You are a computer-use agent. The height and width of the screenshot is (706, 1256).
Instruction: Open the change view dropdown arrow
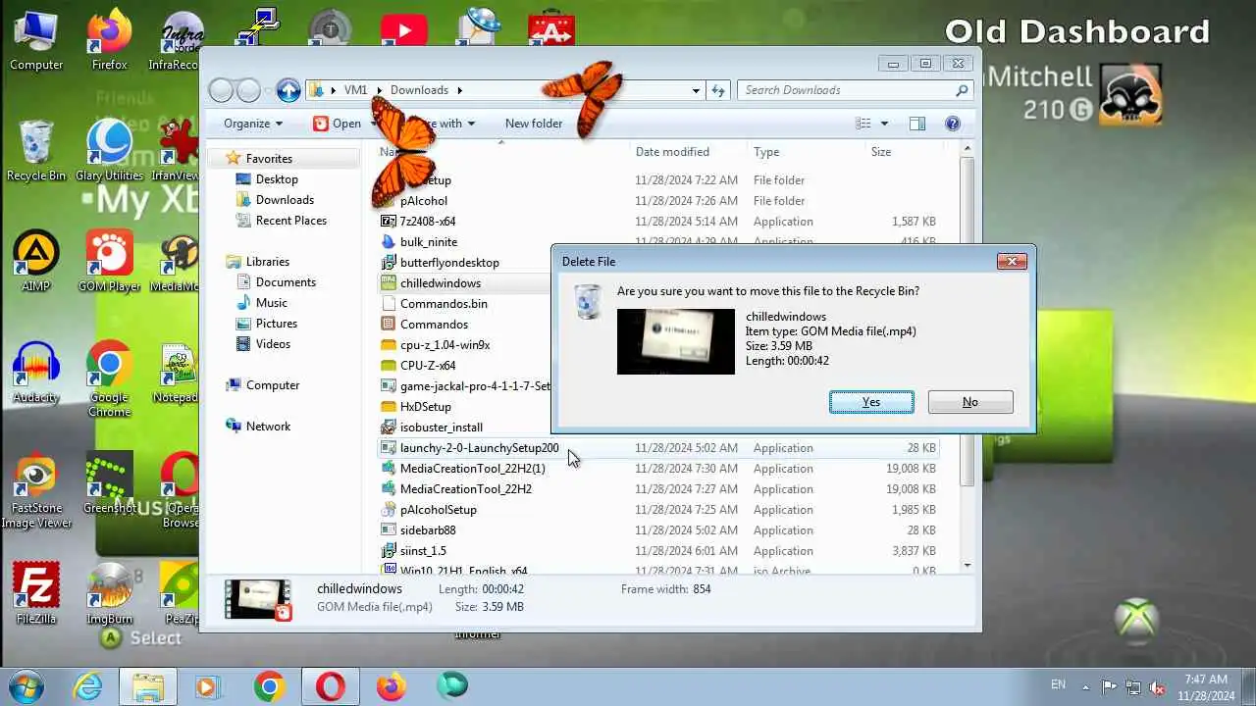coord(884,124)
